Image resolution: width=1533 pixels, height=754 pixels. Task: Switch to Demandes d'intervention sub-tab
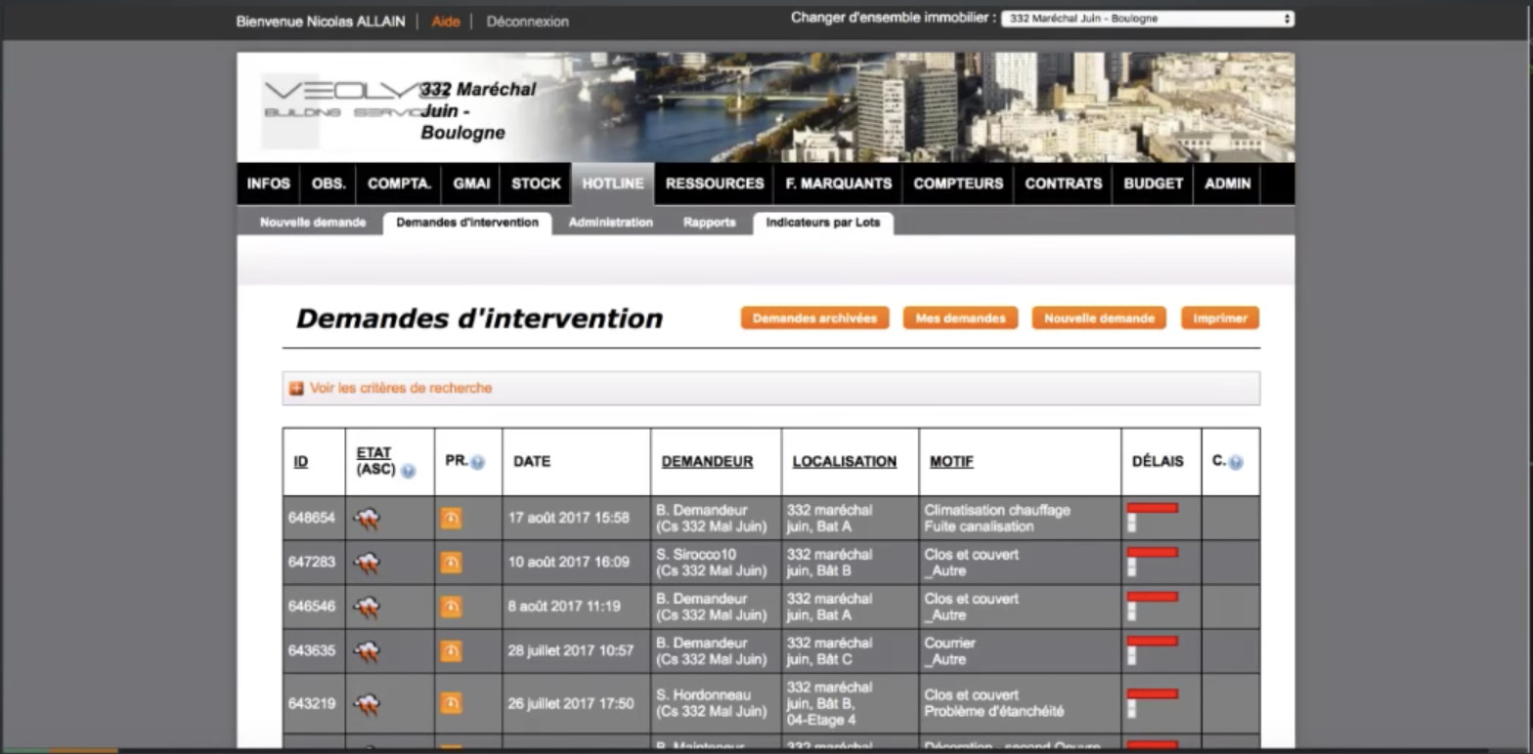(467, 223)
